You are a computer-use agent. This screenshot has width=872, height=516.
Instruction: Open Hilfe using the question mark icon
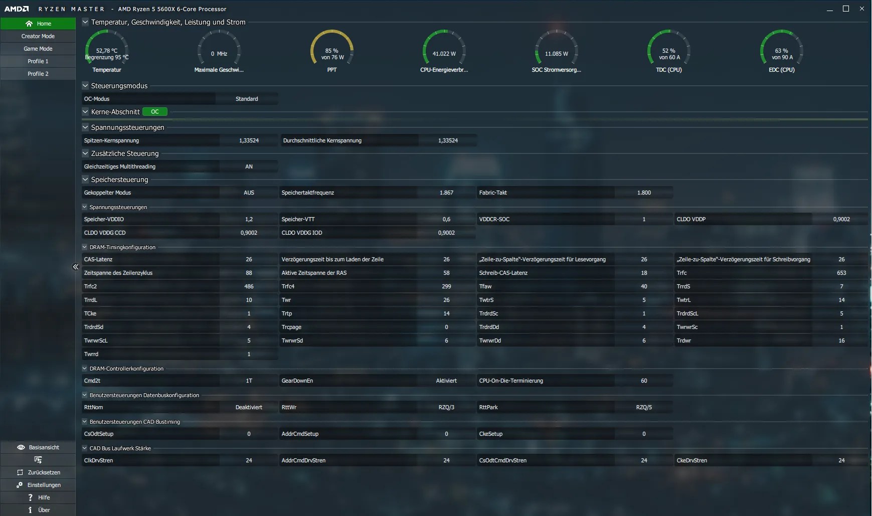click(31, 497)
